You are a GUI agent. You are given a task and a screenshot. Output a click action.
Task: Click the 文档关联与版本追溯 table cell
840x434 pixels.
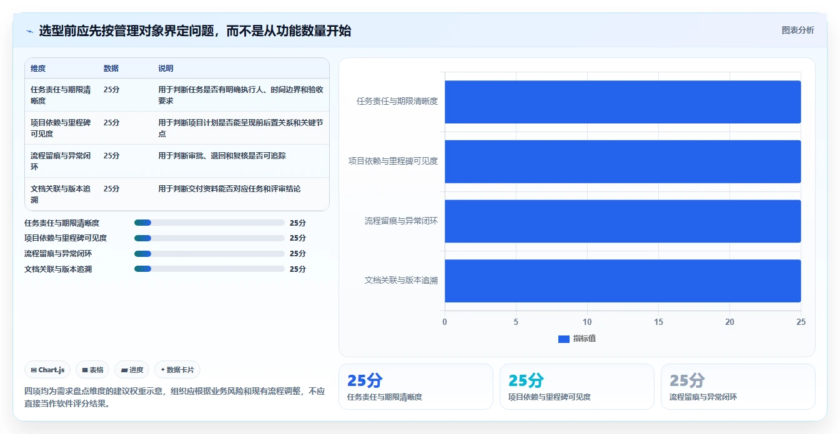click(61, 195)
